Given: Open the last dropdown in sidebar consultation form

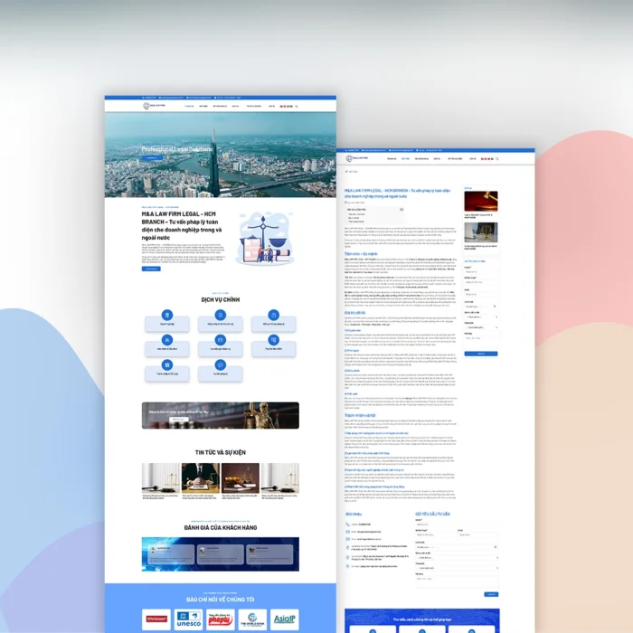Looking at the screenshot, I should coord(480,329).
